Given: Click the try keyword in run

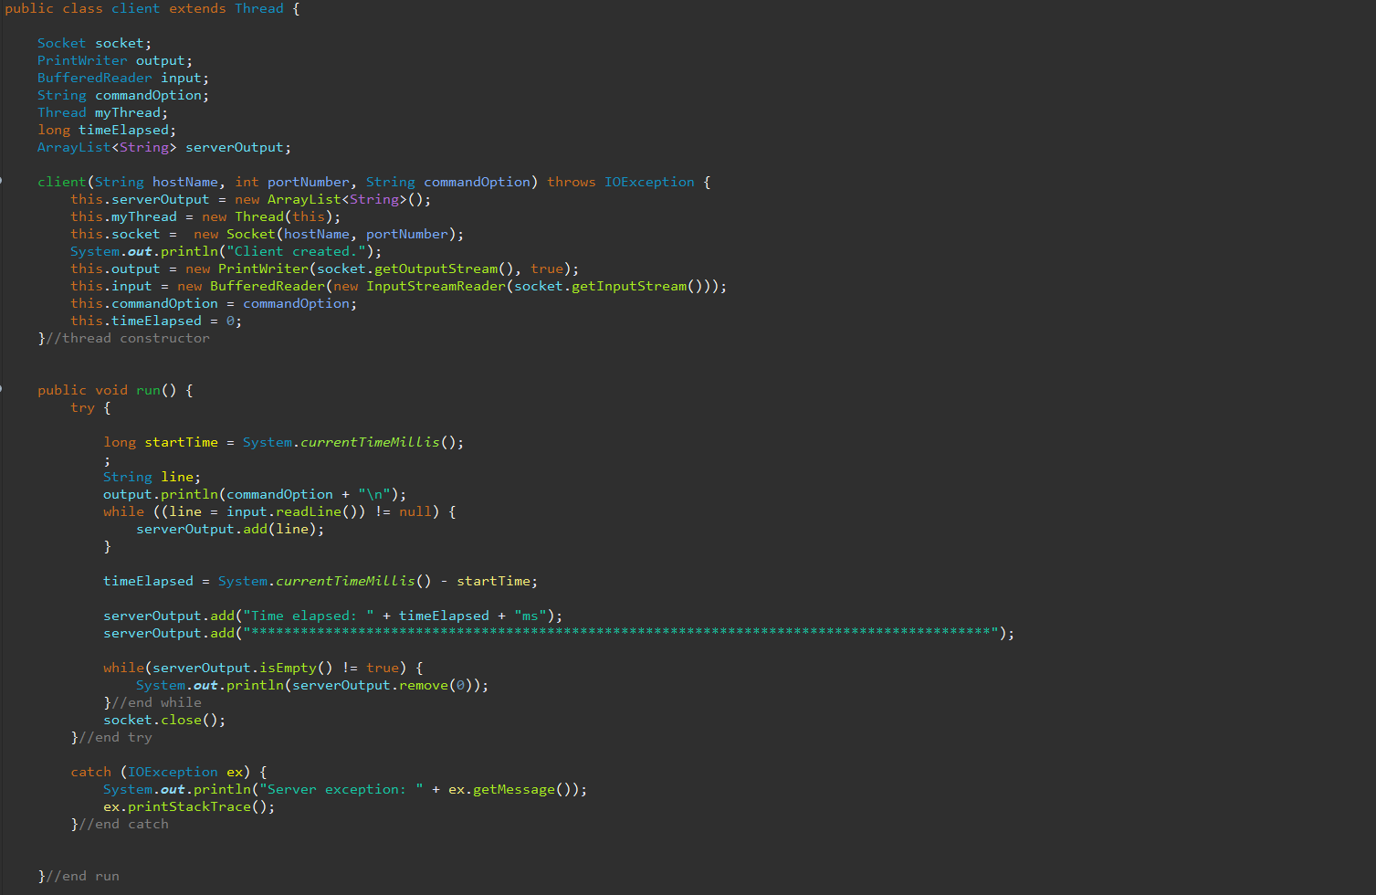Looking at the screenshot, I should 82,407.
